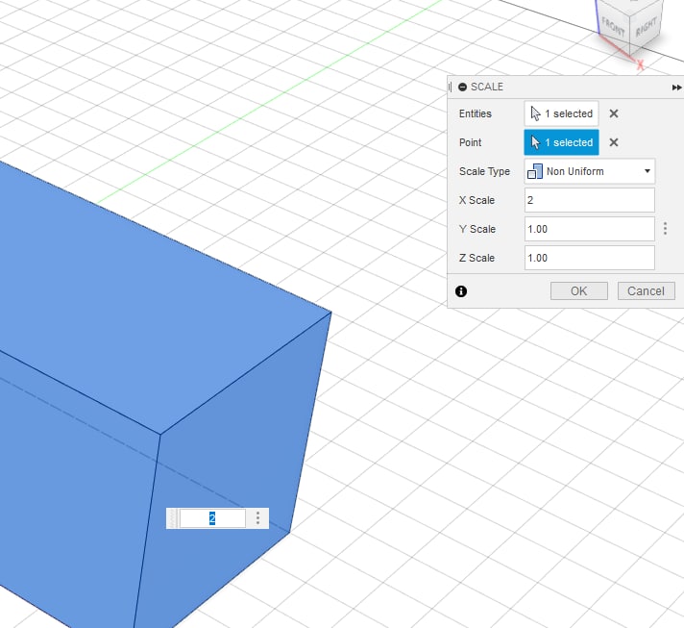Click the info icon in SCALE dialog

[461, 291]
